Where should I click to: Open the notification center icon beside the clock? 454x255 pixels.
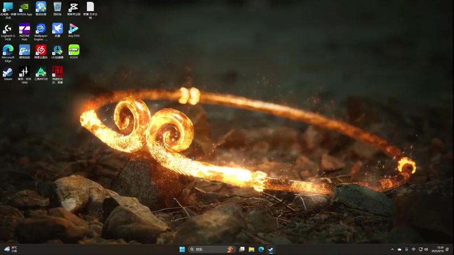pyautogui.click(x=447, y=249)
